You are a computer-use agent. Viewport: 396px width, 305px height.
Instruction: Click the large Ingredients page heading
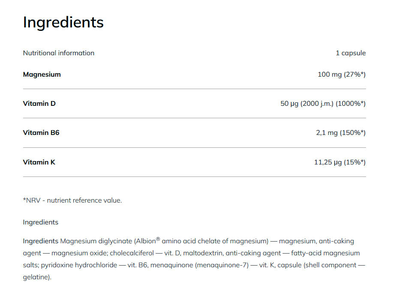click(63, 22)
